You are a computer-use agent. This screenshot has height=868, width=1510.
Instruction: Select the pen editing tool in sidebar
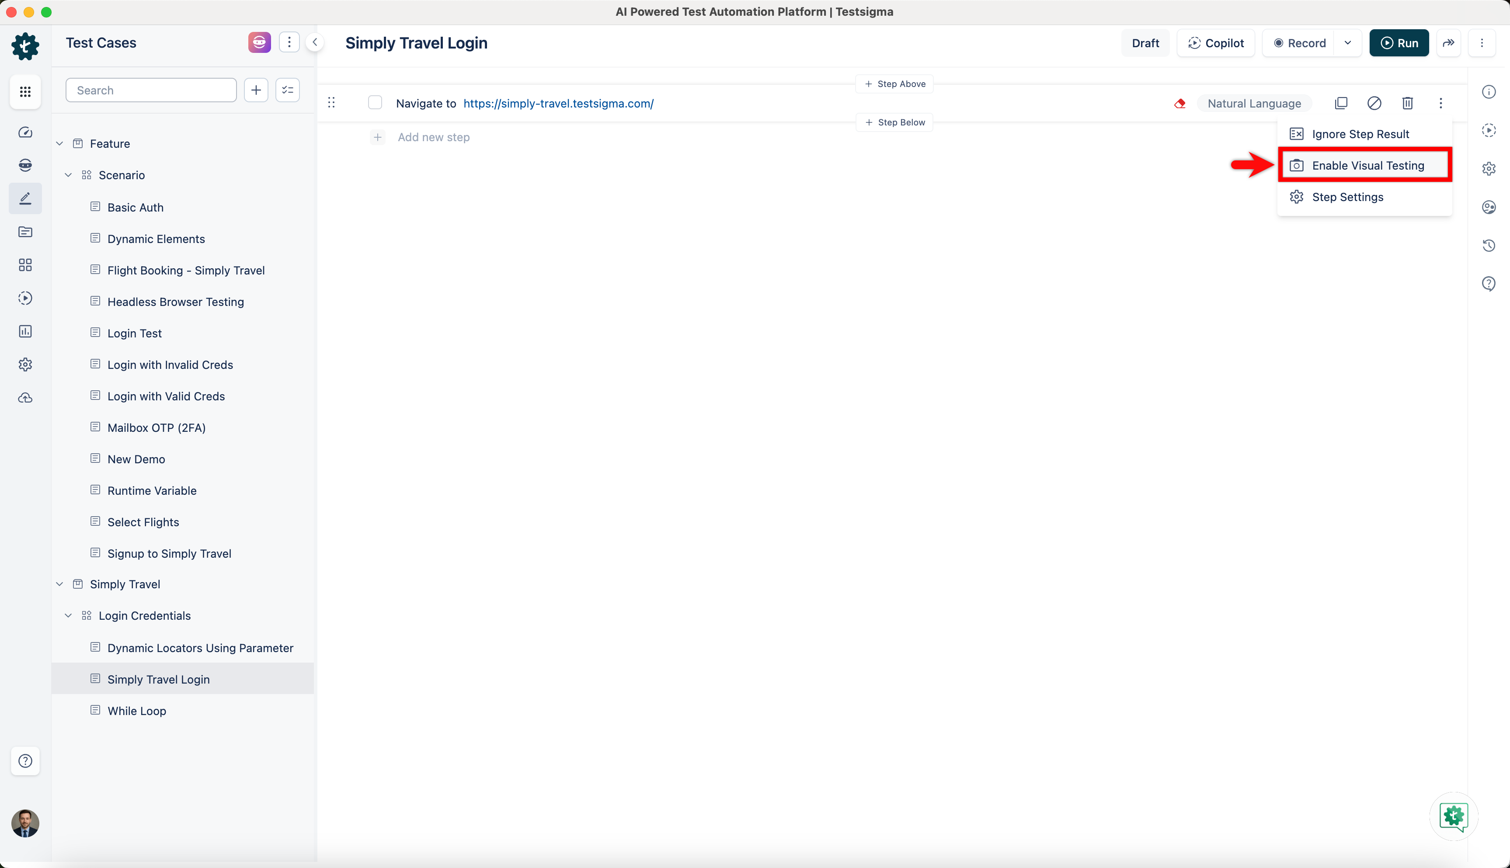pos(25,198)
